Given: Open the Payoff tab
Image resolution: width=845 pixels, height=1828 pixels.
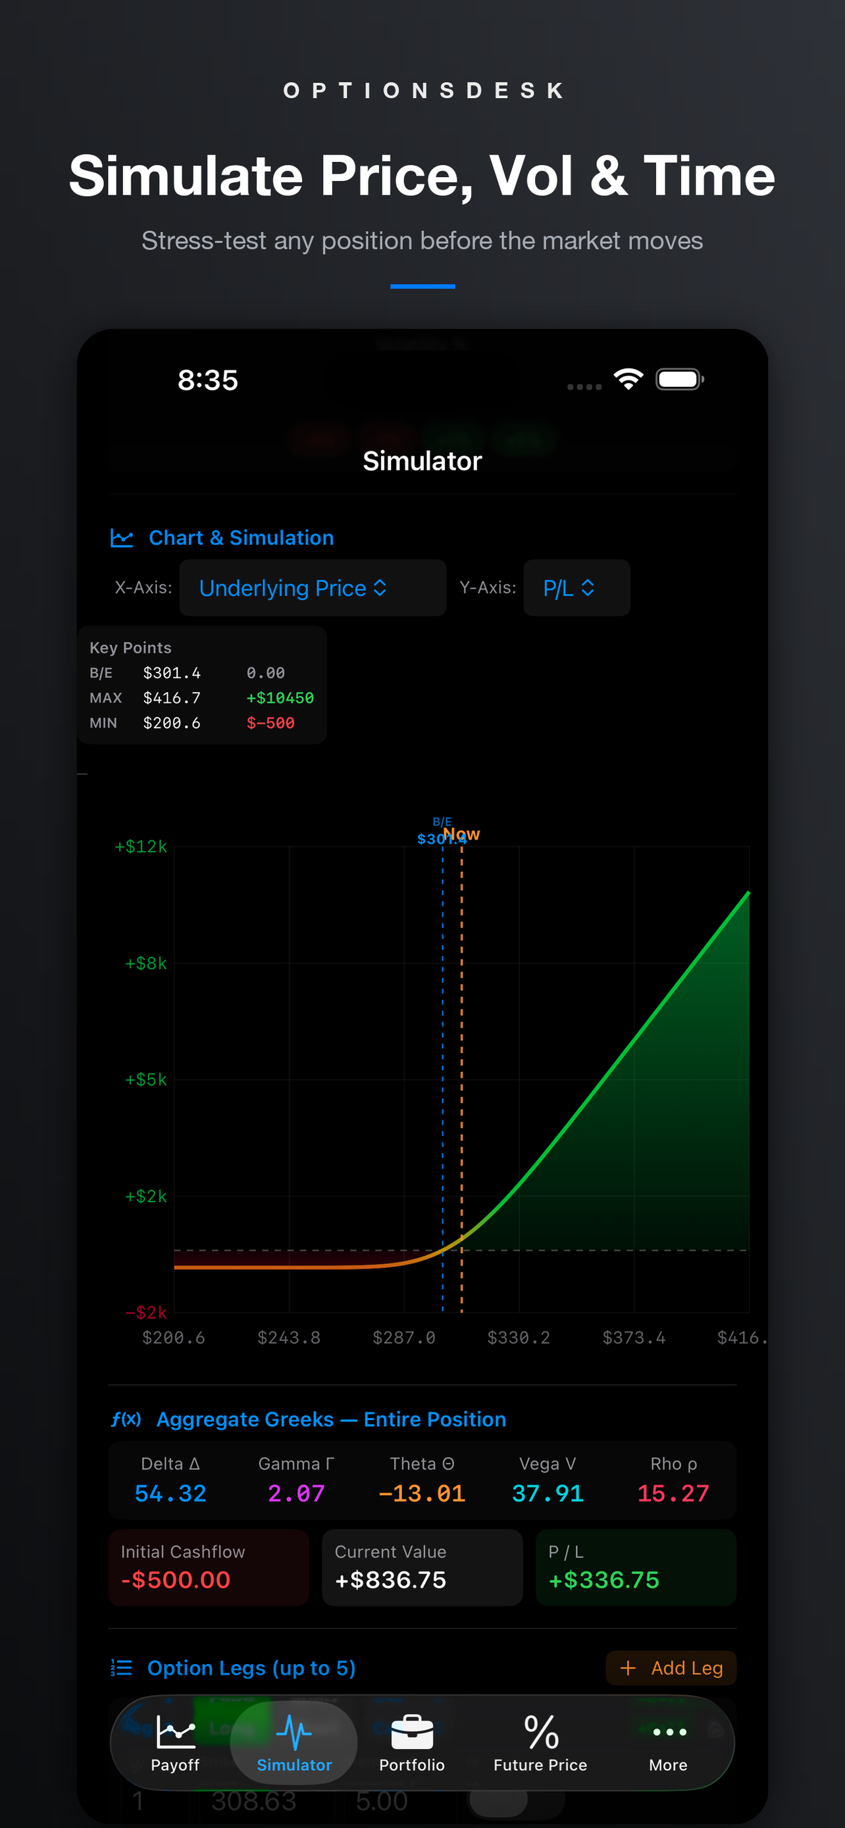Looking at the screenshot, I should pyautogui.click(x=174, y=1743).
